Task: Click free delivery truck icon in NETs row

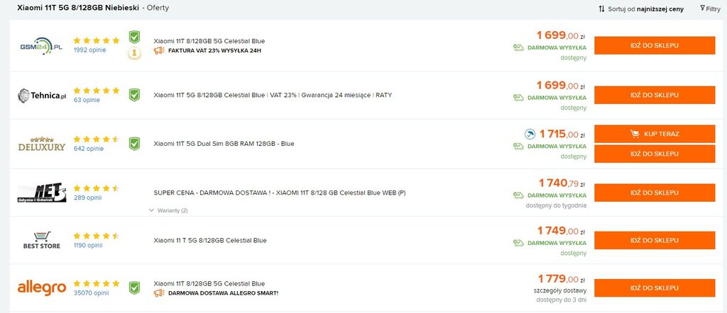Action: click(518, 195)
